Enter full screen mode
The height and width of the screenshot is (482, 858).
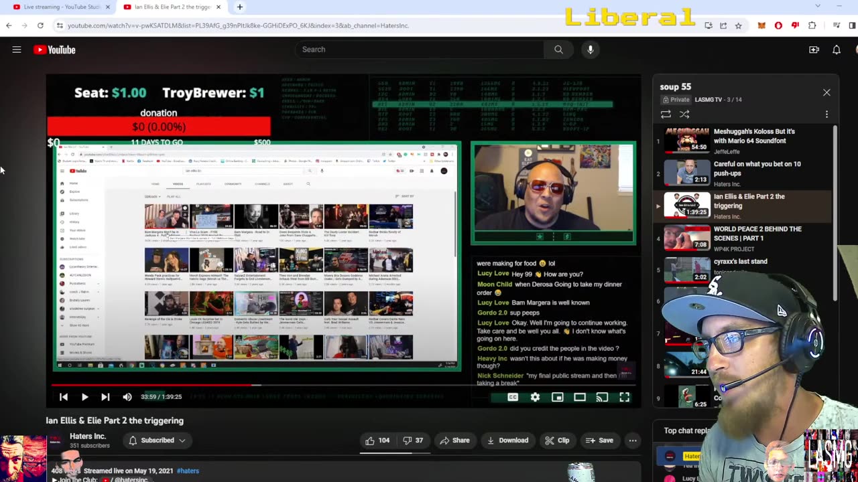pos(624,397)
